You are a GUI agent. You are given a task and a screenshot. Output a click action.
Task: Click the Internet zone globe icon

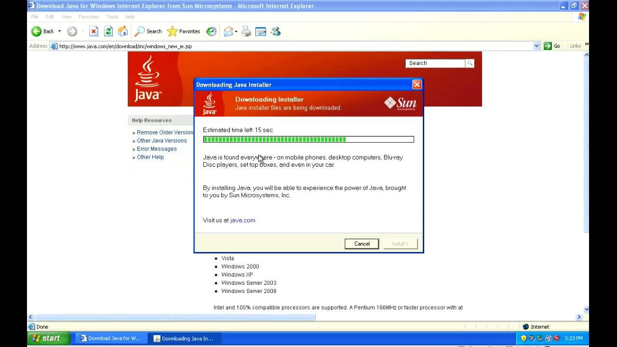[526, 327]
